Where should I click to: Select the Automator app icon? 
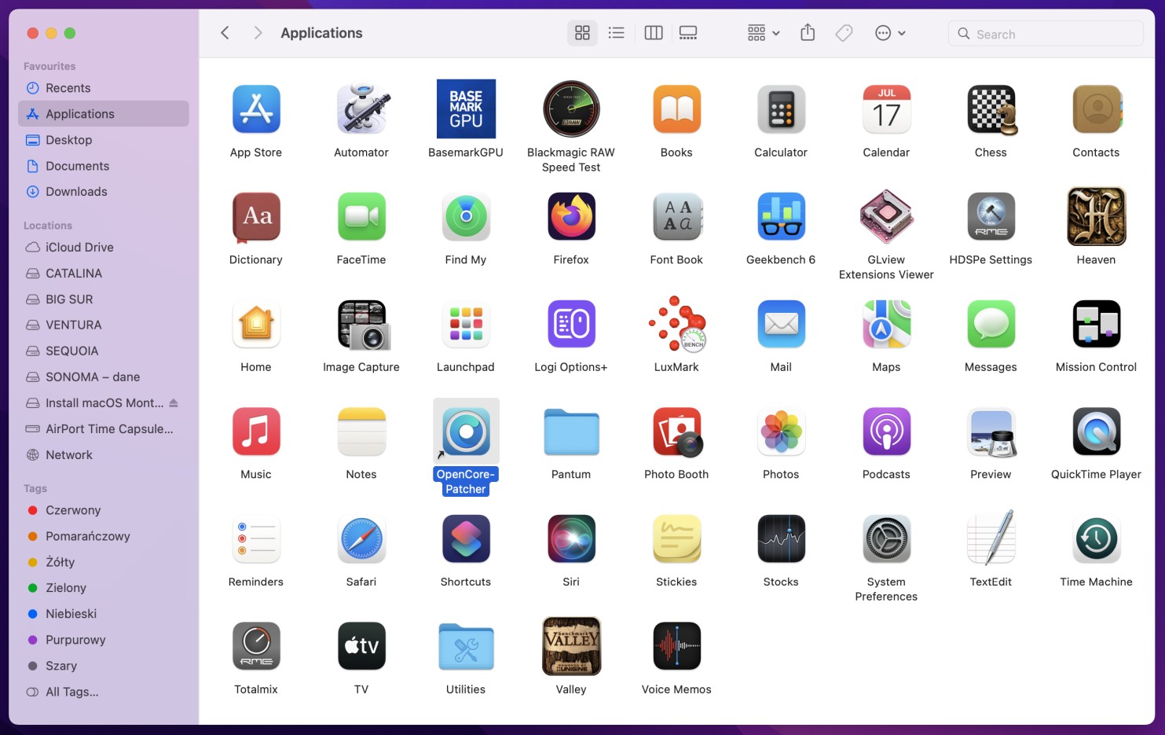[361, 109]
